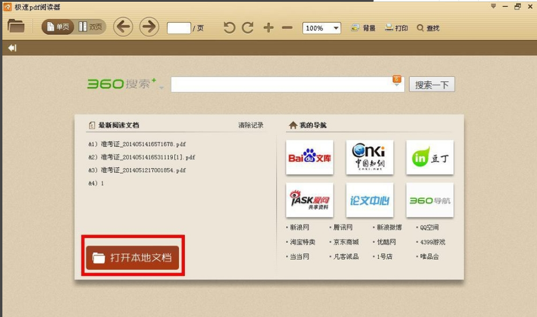Open recent document entry &4) 1
Viewport: 537px width, 317px height.
click(x=96, y=183)
